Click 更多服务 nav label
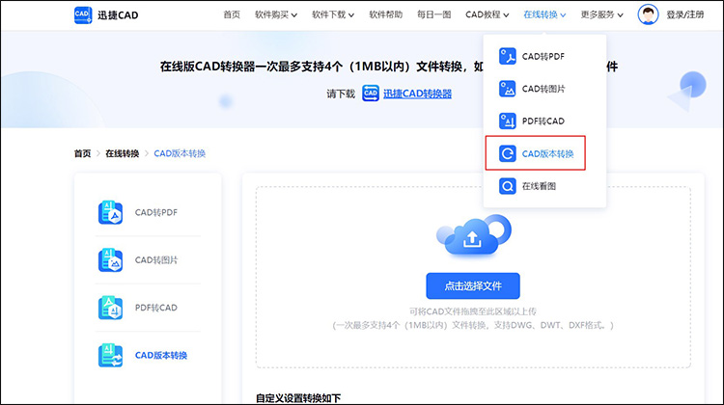The height and width of the screenshot is (405, 724). click(598, 14)
